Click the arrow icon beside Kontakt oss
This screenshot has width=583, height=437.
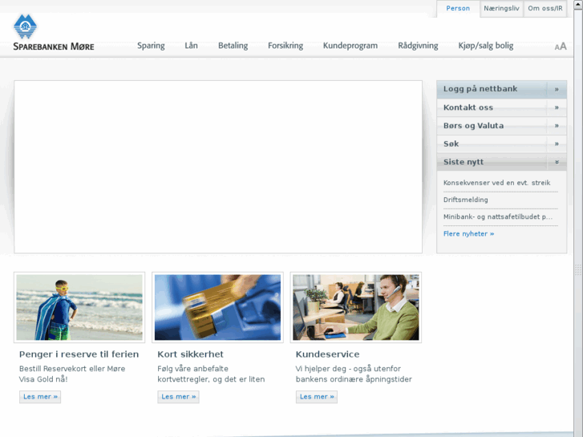(557, 107)
